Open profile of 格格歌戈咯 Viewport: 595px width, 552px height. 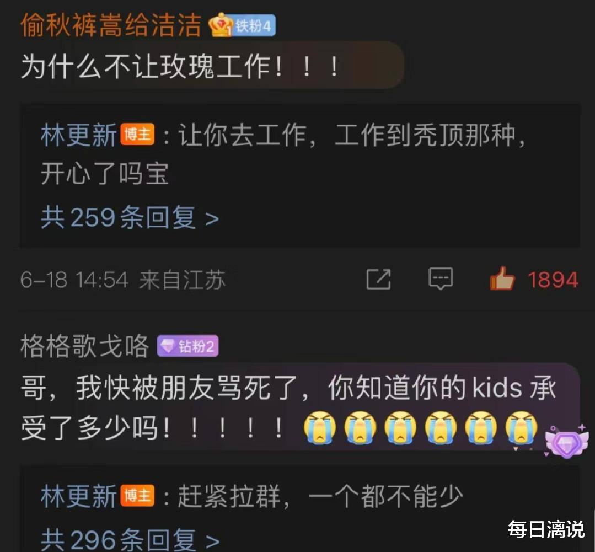pos(84,346)
